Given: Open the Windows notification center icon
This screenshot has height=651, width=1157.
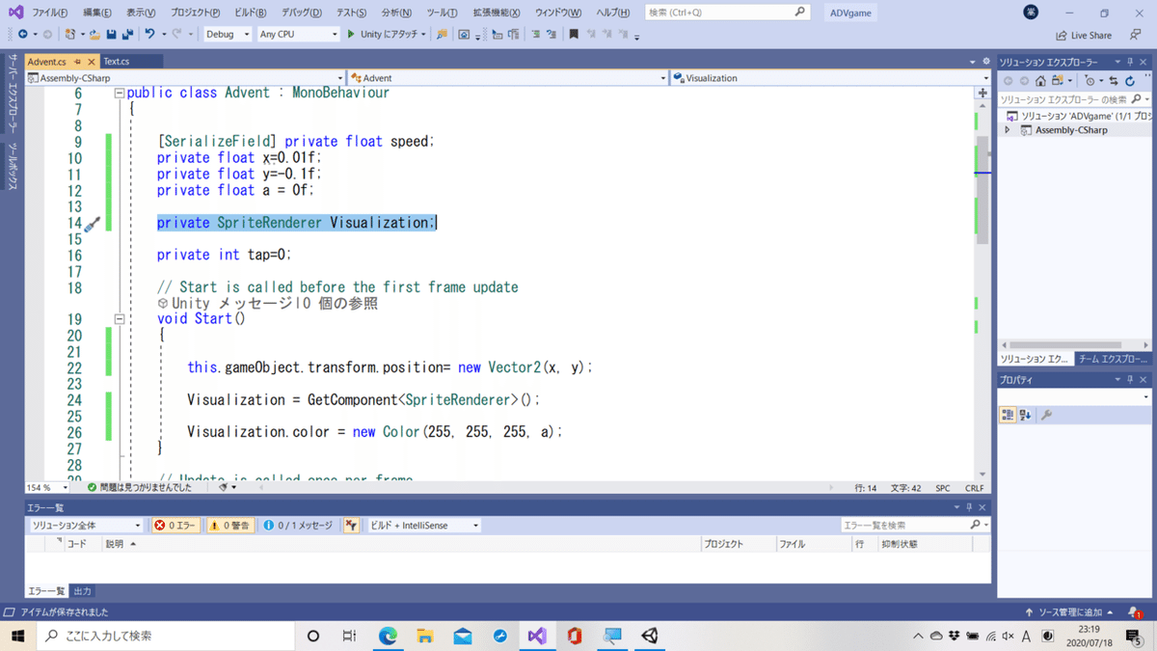Looking at the screenshot, I should 1134,636.
